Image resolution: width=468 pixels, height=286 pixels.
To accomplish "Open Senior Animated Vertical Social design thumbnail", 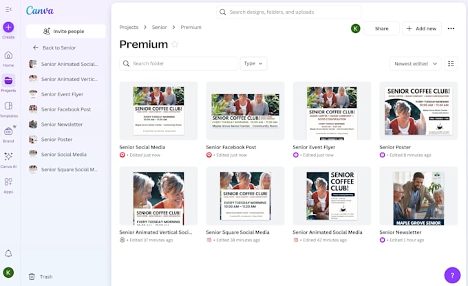I will coord(158,196).
